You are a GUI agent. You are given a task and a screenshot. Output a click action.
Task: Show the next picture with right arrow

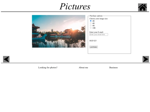click(x=146, y=59)
